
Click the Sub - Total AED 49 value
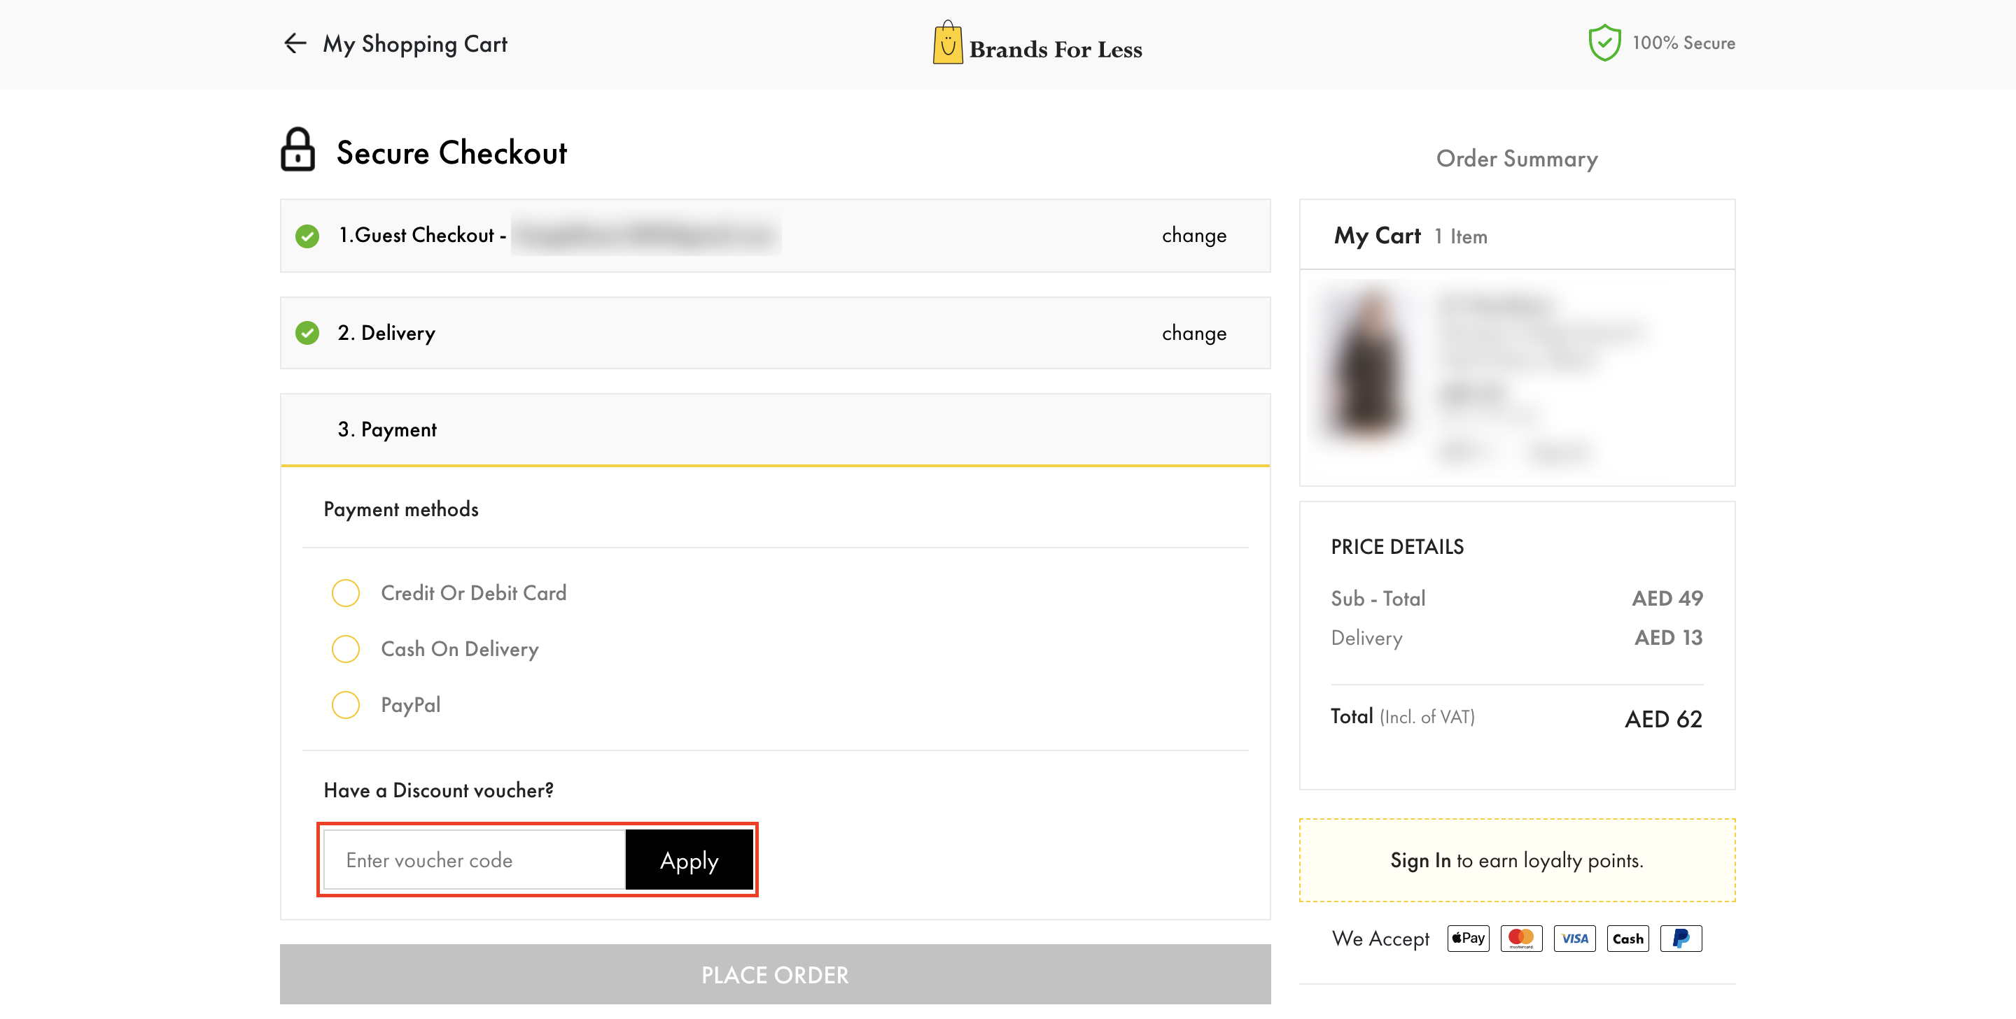1667,598
